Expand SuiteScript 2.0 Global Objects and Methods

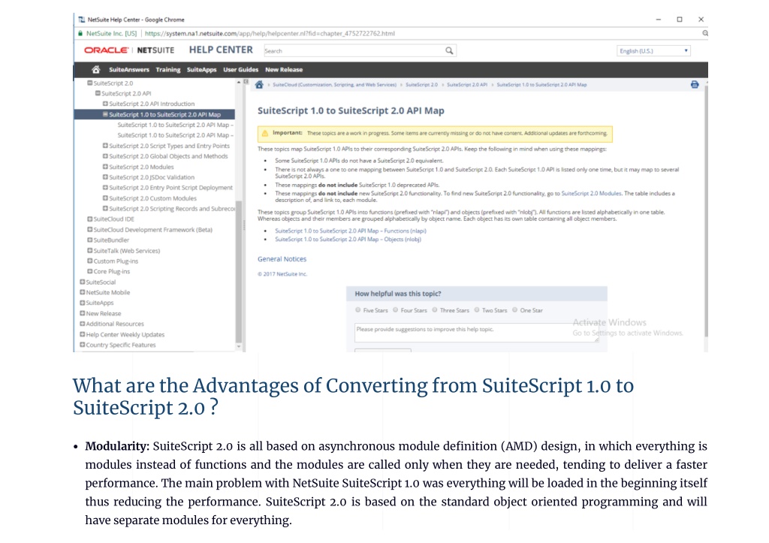[x=105, y=156]
